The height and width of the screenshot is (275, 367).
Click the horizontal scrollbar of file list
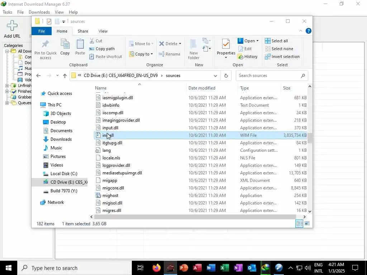coord(195,217)
